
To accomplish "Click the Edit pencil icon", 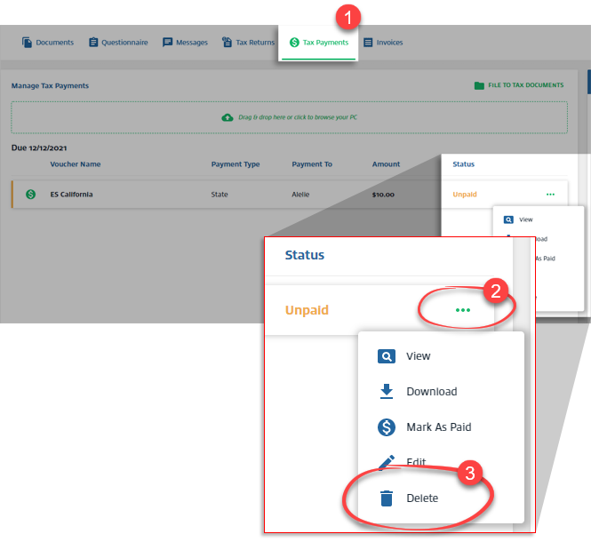I will point(387,462).
